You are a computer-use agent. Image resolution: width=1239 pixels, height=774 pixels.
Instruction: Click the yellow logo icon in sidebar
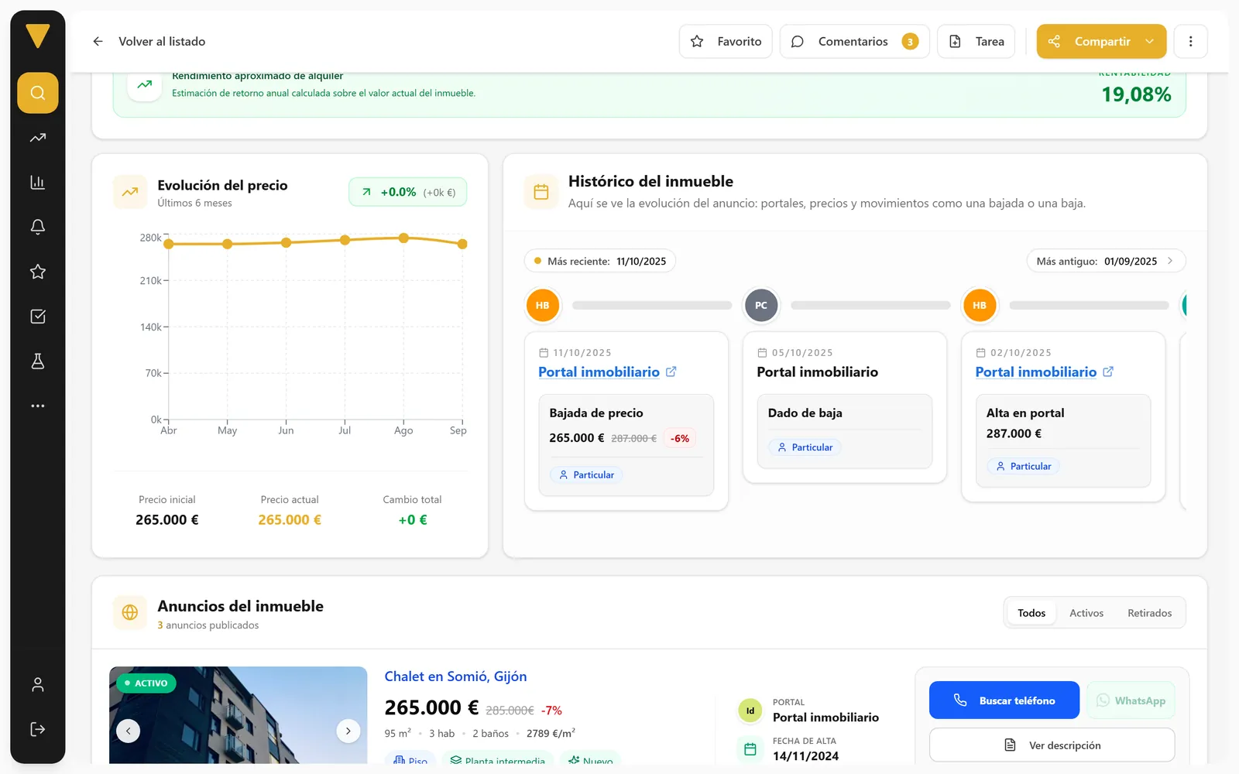coord(37,36)
